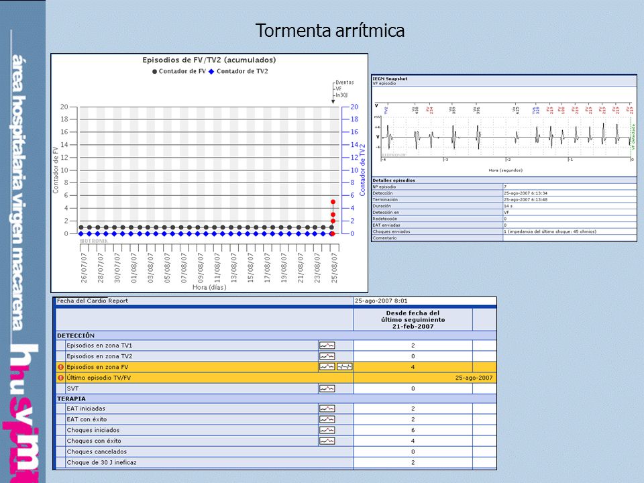
Task: Click 'Choques cancelados' label
Action: [97, 451]
